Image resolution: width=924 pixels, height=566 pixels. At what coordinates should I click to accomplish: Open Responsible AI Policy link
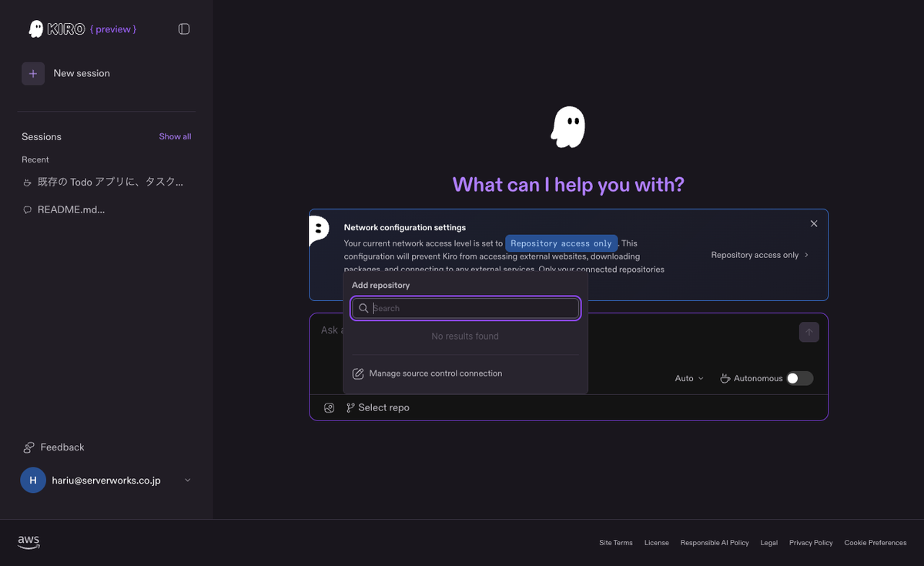[x=715, y=543]
